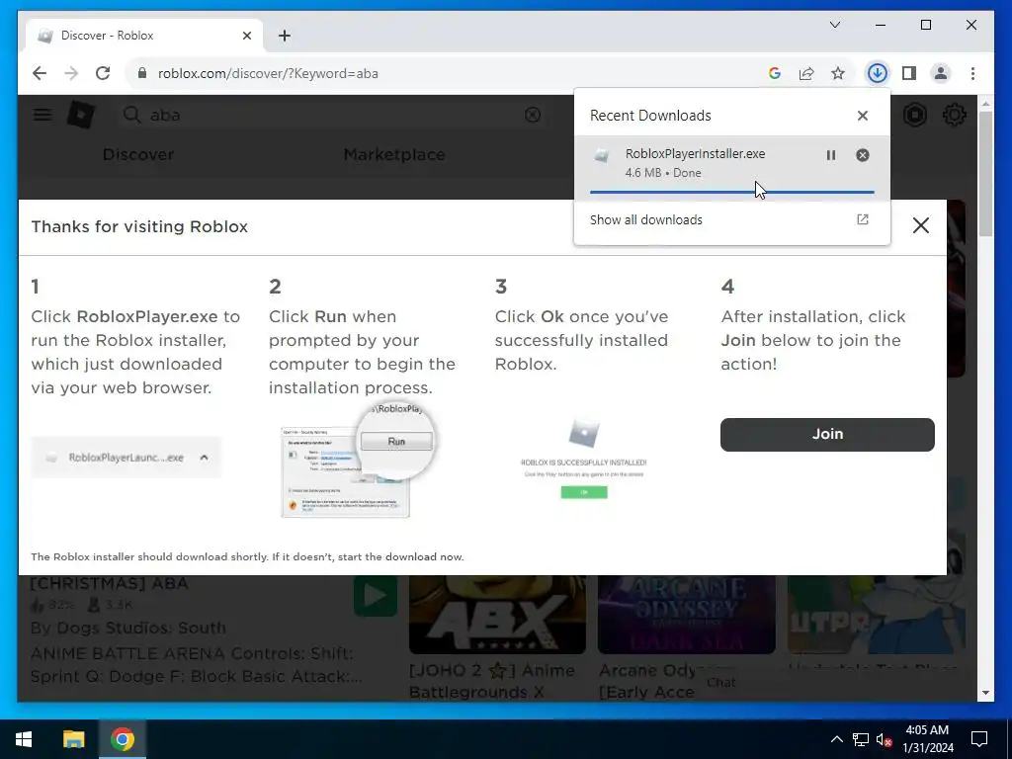
Task: Open the Google icon in address bar
Action: point(775,73)
